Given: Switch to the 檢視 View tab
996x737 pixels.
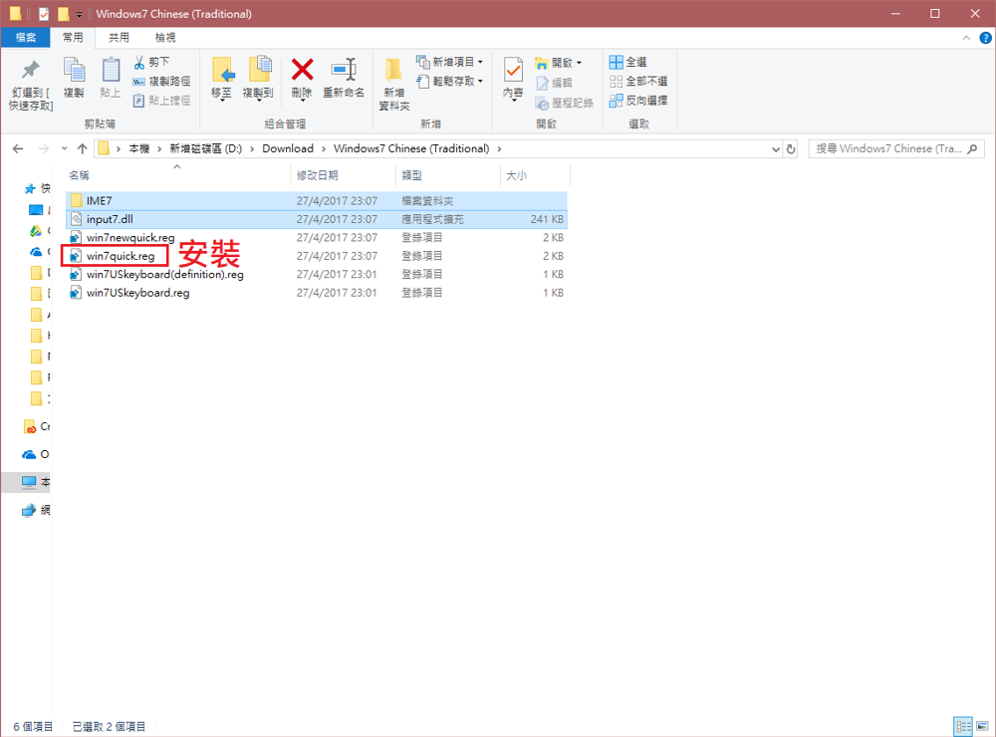Looking at the screenshot, I should click(165, 38).
